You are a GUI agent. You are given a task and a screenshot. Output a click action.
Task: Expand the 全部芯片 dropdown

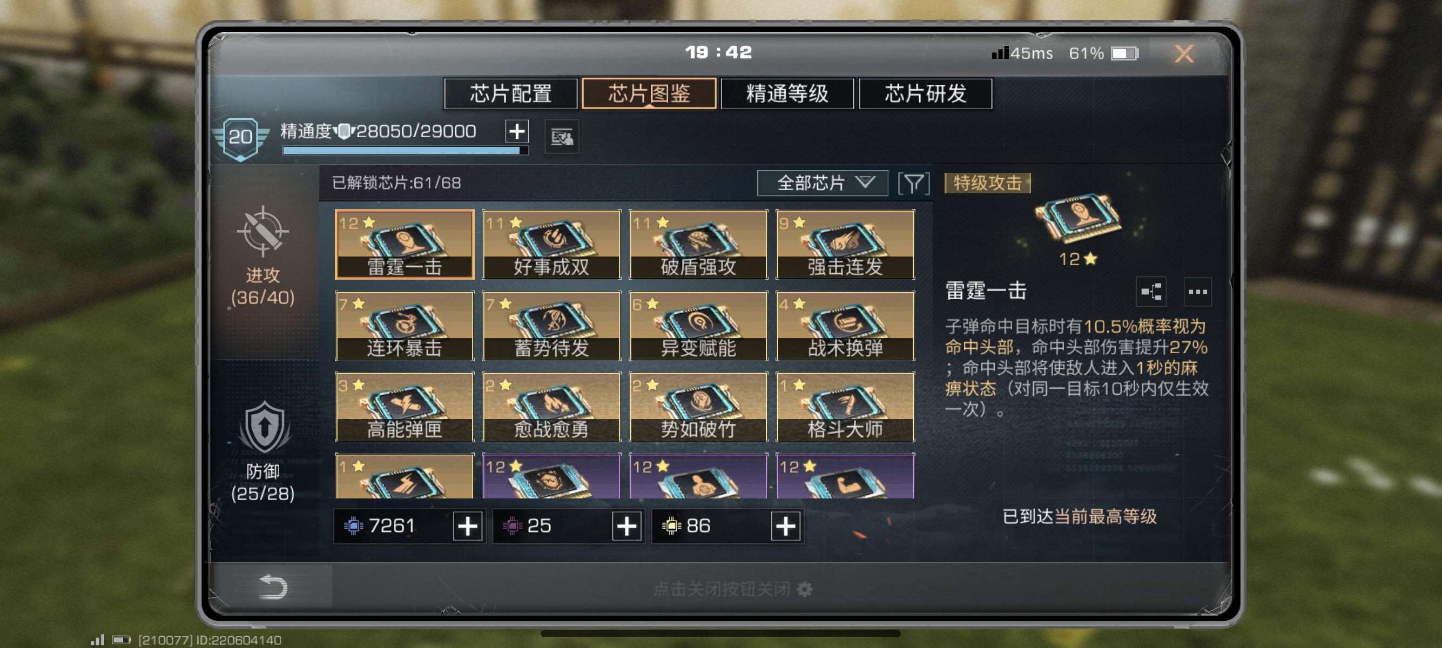coord(822,183)
